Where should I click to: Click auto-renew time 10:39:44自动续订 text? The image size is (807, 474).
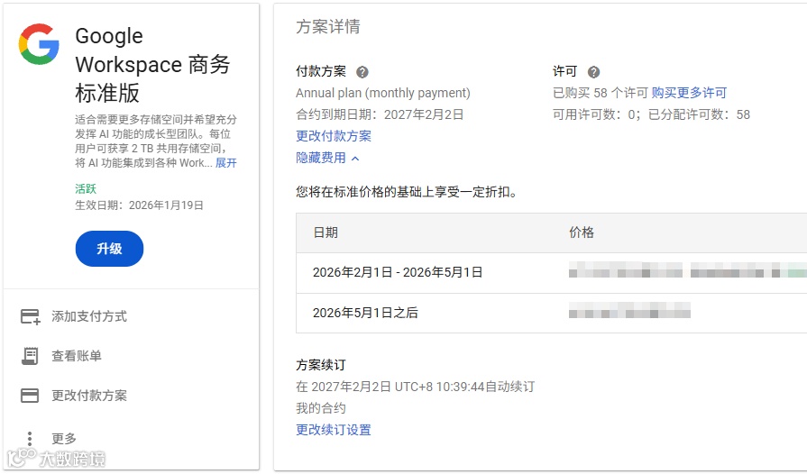point(485,387)
